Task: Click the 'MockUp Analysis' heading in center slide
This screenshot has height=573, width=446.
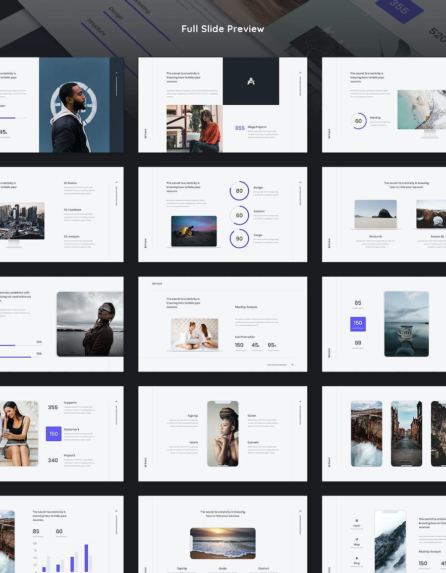Action: (x=246, y=307)
